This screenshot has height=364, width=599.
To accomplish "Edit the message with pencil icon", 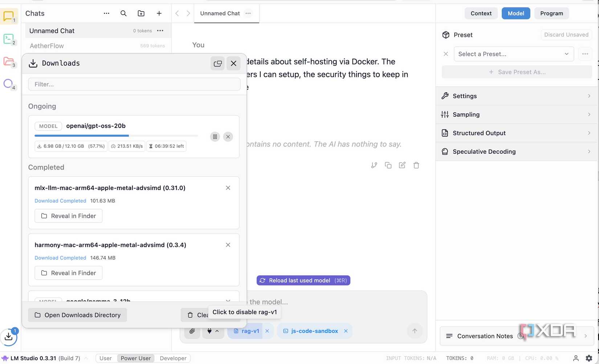I will [402, 165].
